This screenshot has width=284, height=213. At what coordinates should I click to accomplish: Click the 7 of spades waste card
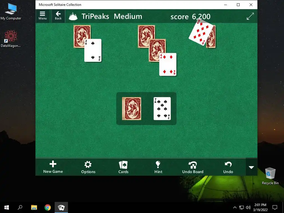[x=162, y=108]
